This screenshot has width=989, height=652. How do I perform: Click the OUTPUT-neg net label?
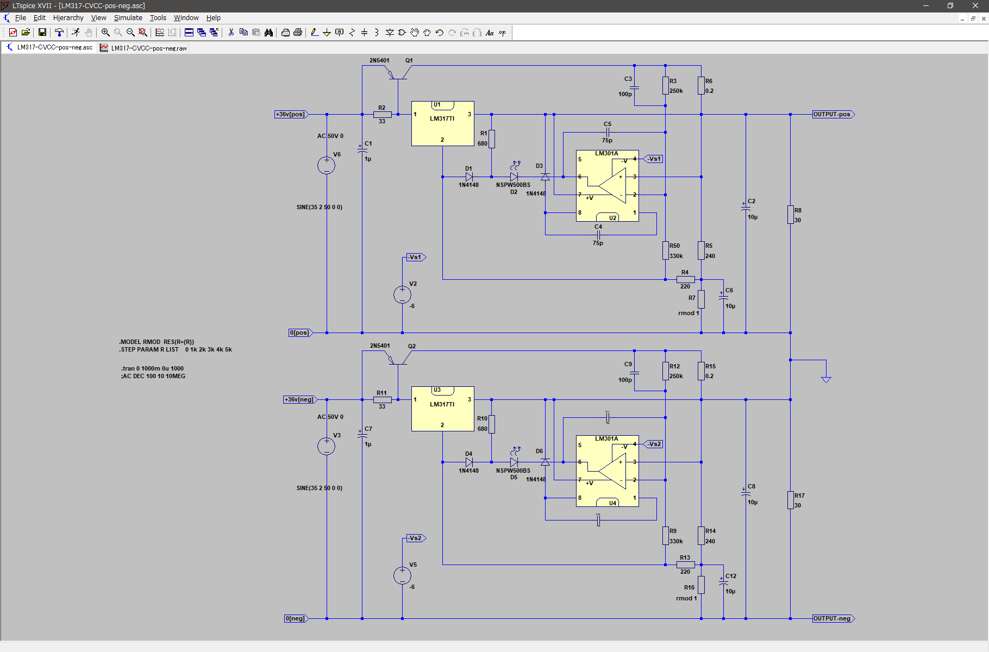click(833, 618)
